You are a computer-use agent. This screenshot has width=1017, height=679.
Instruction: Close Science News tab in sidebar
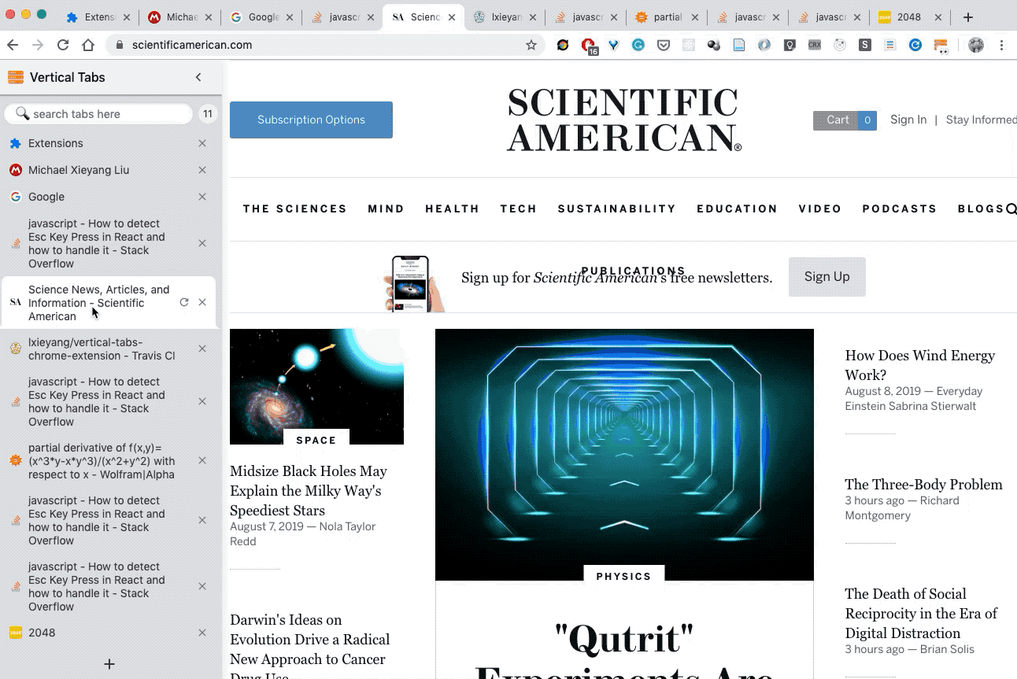[202, 302]
